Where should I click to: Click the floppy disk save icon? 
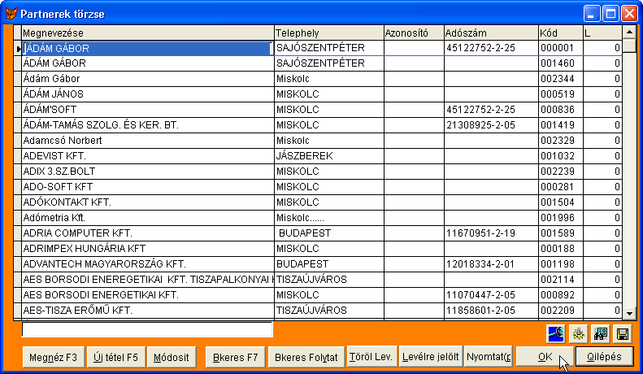(x=622, y=334)
